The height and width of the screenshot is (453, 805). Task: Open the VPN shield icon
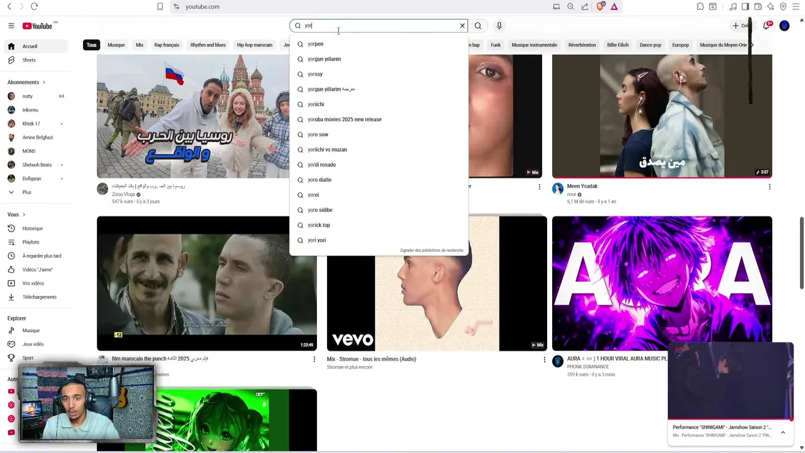pyautogui.click(x=783, y=6)
